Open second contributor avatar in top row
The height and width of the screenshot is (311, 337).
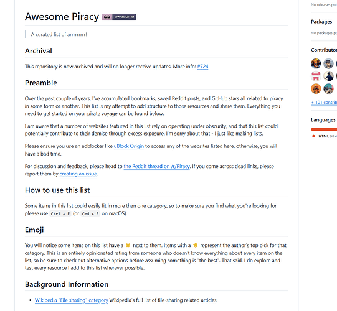pos(328,63)
